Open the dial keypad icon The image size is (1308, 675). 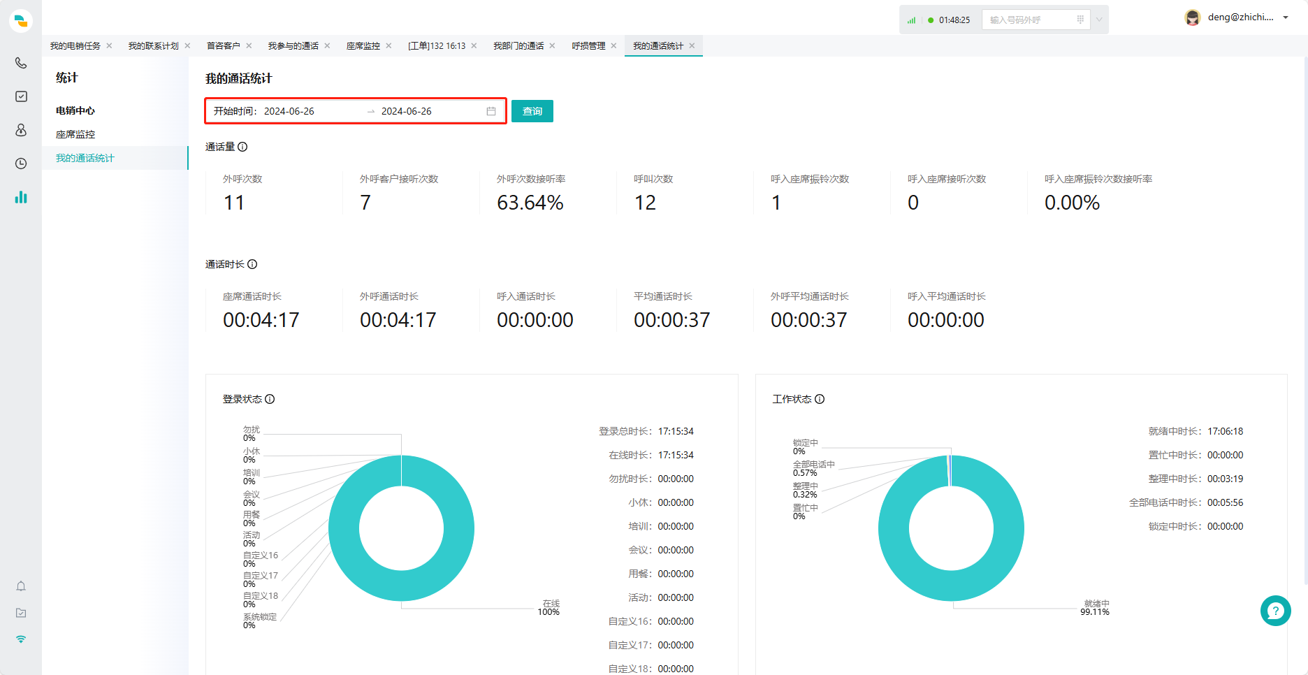[x=1080, y=20]
